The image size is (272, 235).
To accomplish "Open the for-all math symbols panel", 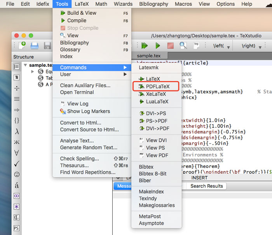I will pos(17,153).
